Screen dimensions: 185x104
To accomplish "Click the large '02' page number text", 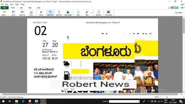I will (40, 31).
